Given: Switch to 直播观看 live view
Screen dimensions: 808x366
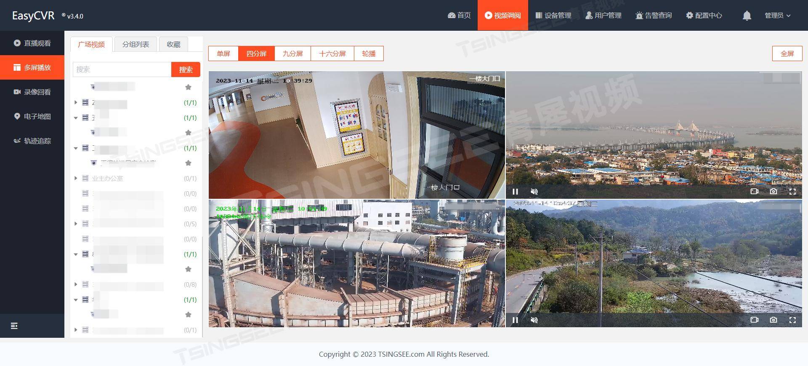Looking at the screenshot, I should coord(32,43).
